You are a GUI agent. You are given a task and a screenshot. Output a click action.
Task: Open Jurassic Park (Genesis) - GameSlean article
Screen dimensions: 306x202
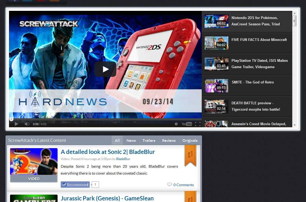click(x=107, y=198)
